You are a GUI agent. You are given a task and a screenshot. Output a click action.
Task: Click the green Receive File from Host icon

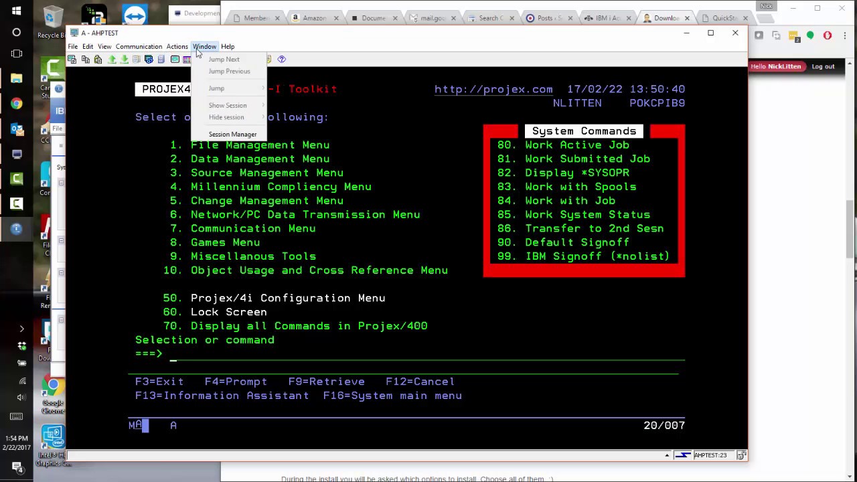pyautogui.click(x=125, y=60)
